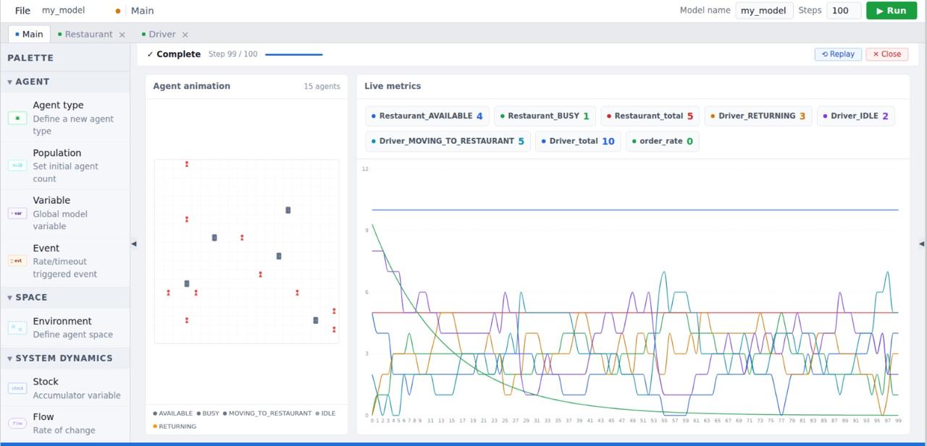Toggle the Driver_IDLE metric chip
927x446 pixels.
coord(856,116)
